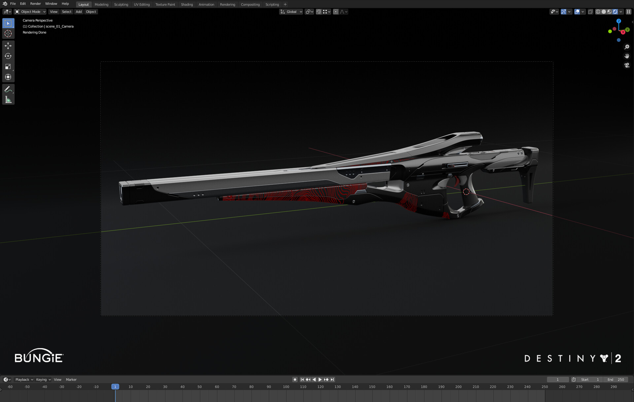Screen dimensions: 634x402
Task: Activate the 3D Cursor tool
Action: pyautogui.click(x=8, y=34)
